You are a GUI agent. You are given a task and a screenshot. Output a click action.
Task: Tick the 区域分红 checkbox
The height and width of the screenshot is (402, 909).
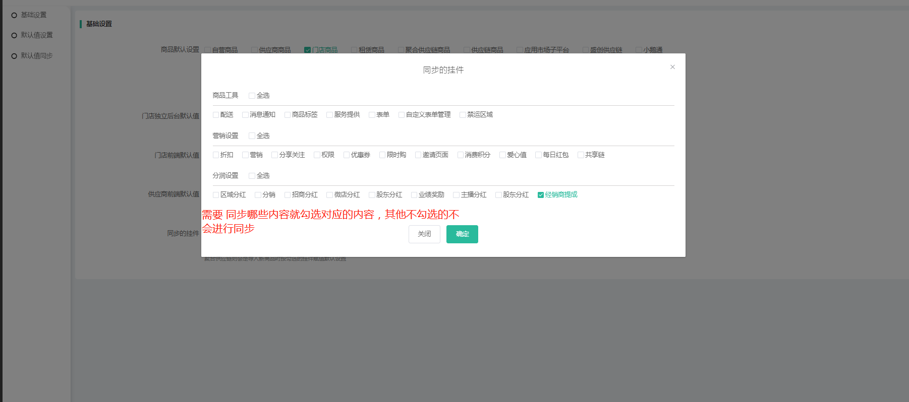coord(216,195)
